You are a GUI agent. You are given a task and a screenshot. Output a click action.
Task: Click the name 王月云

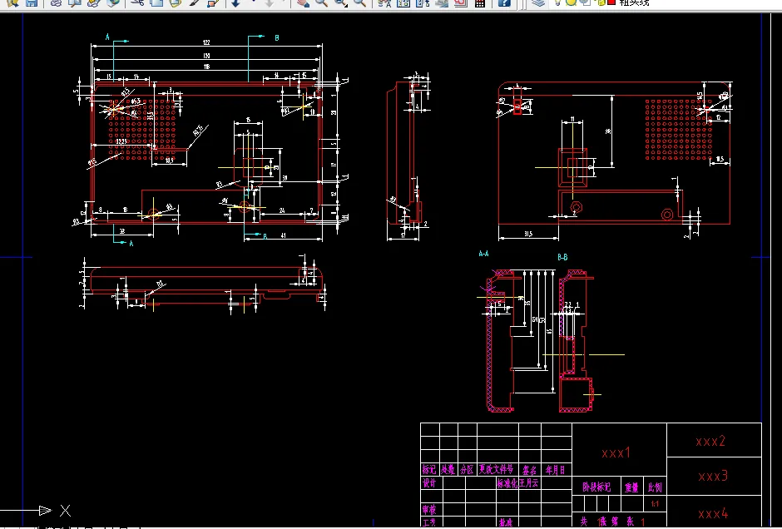point(529,482)
